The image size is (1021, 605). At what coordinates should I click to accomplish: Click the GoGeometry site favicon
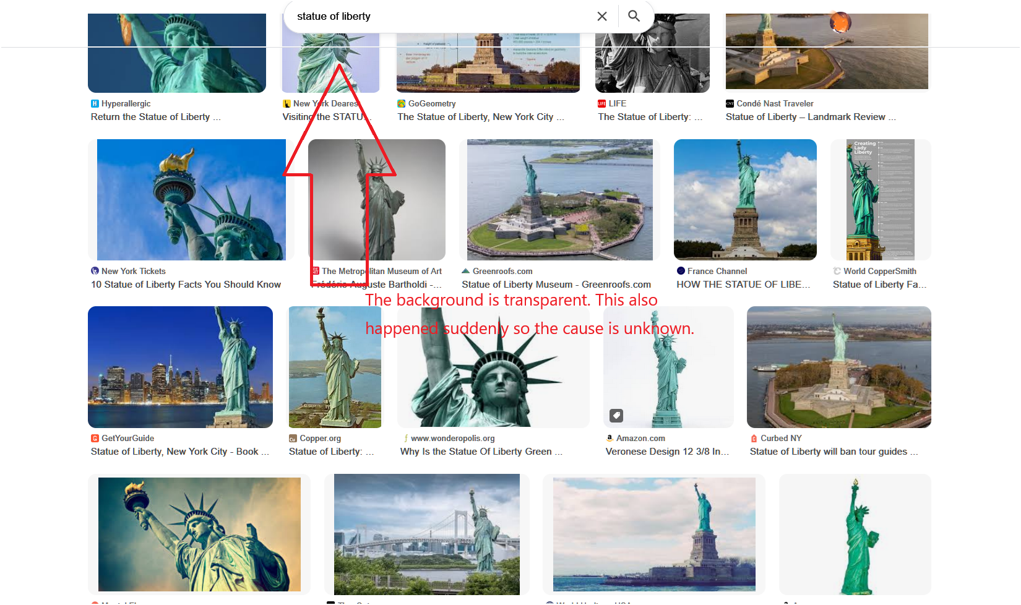click(x=402, y=104)
